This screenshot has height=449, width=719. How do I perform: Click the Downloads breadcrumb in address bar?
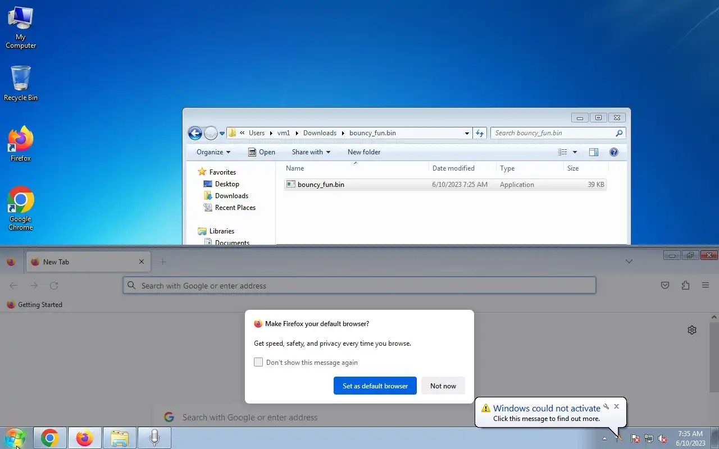coord(320,133)
